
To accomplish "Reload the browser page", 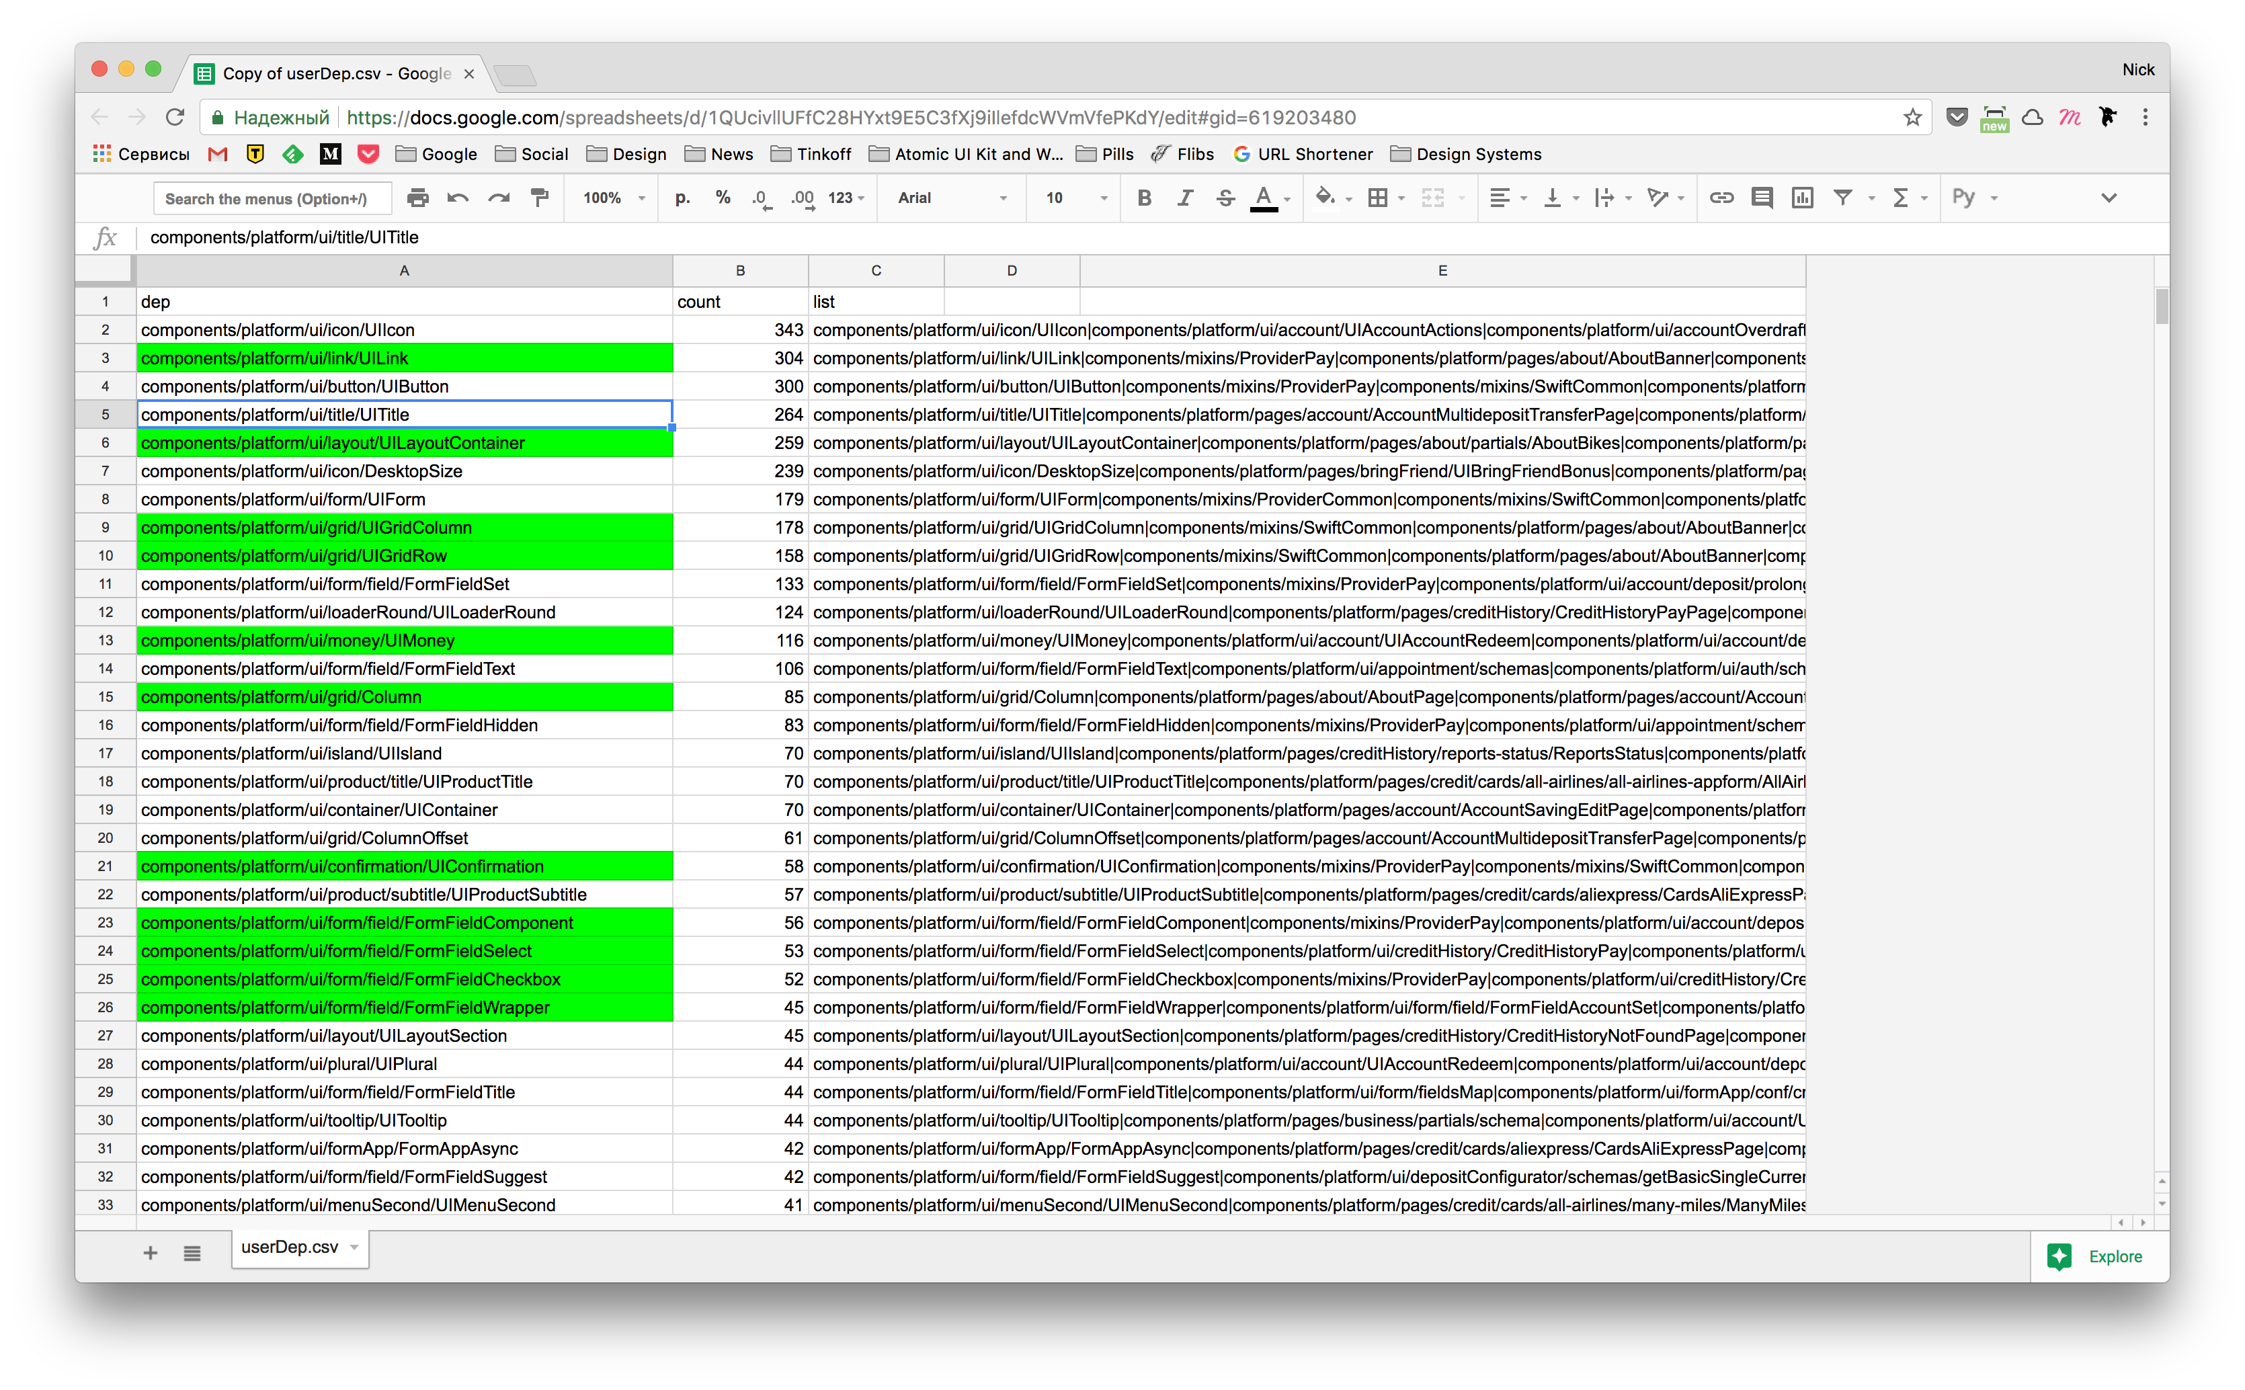I will 175,117.
